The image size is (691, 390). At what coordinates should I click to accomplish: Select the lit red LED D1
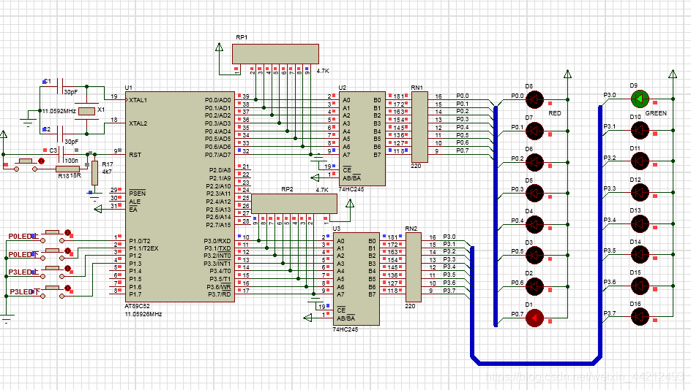(x=537, y=318)
